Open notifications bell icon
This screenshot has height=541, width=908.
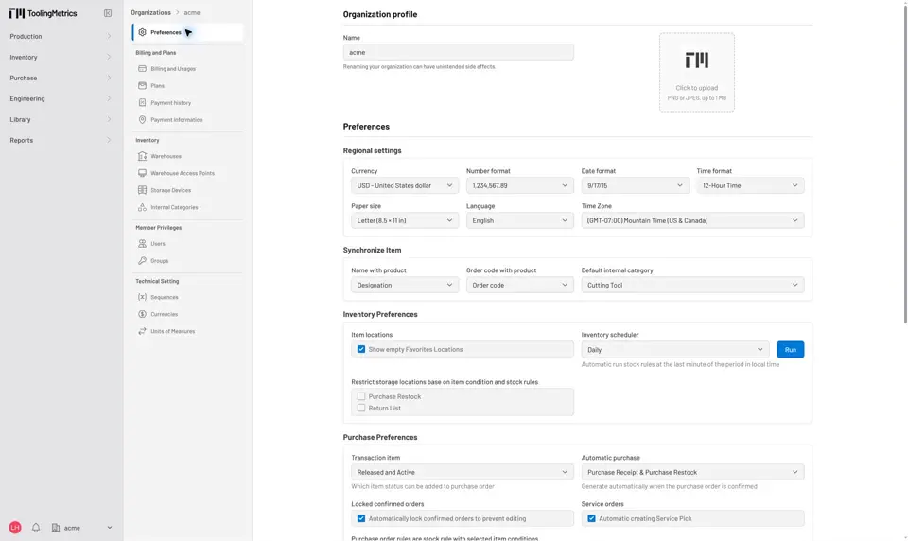coord(36,527)
